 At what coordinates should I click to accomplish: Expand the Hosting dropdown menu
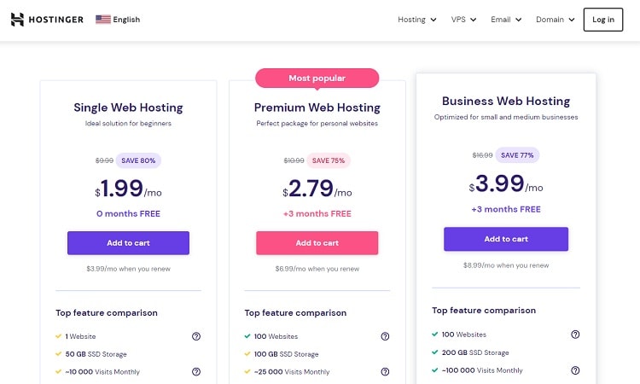click(417, 20)
